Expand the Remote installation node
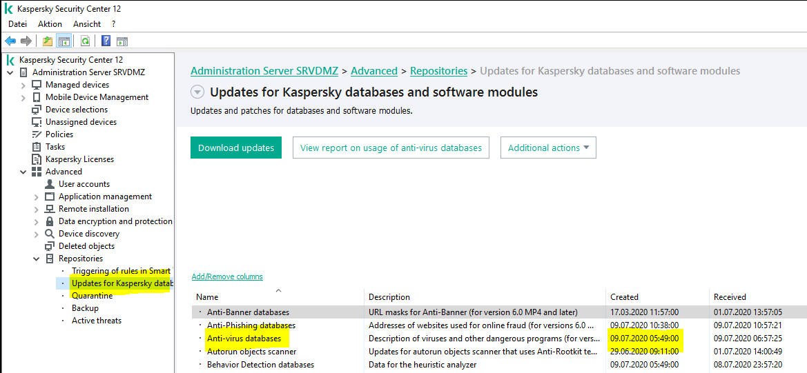The width and height of the screenshot is (807, 373). click(x=37, y=209)
